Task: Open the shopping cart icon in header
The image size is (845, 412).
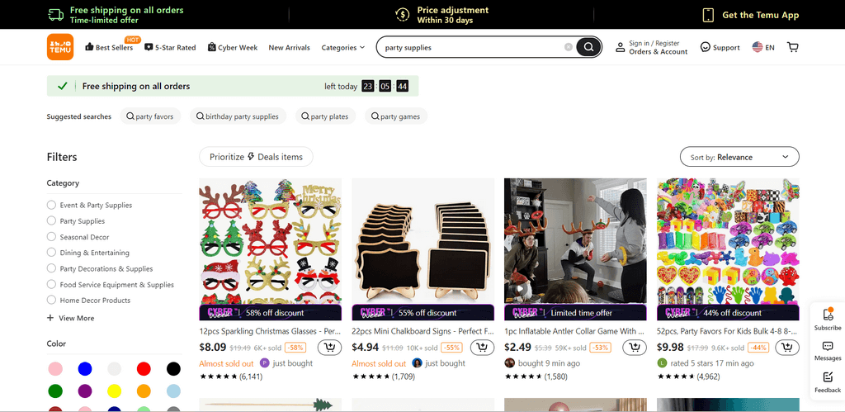Action: 793,47
